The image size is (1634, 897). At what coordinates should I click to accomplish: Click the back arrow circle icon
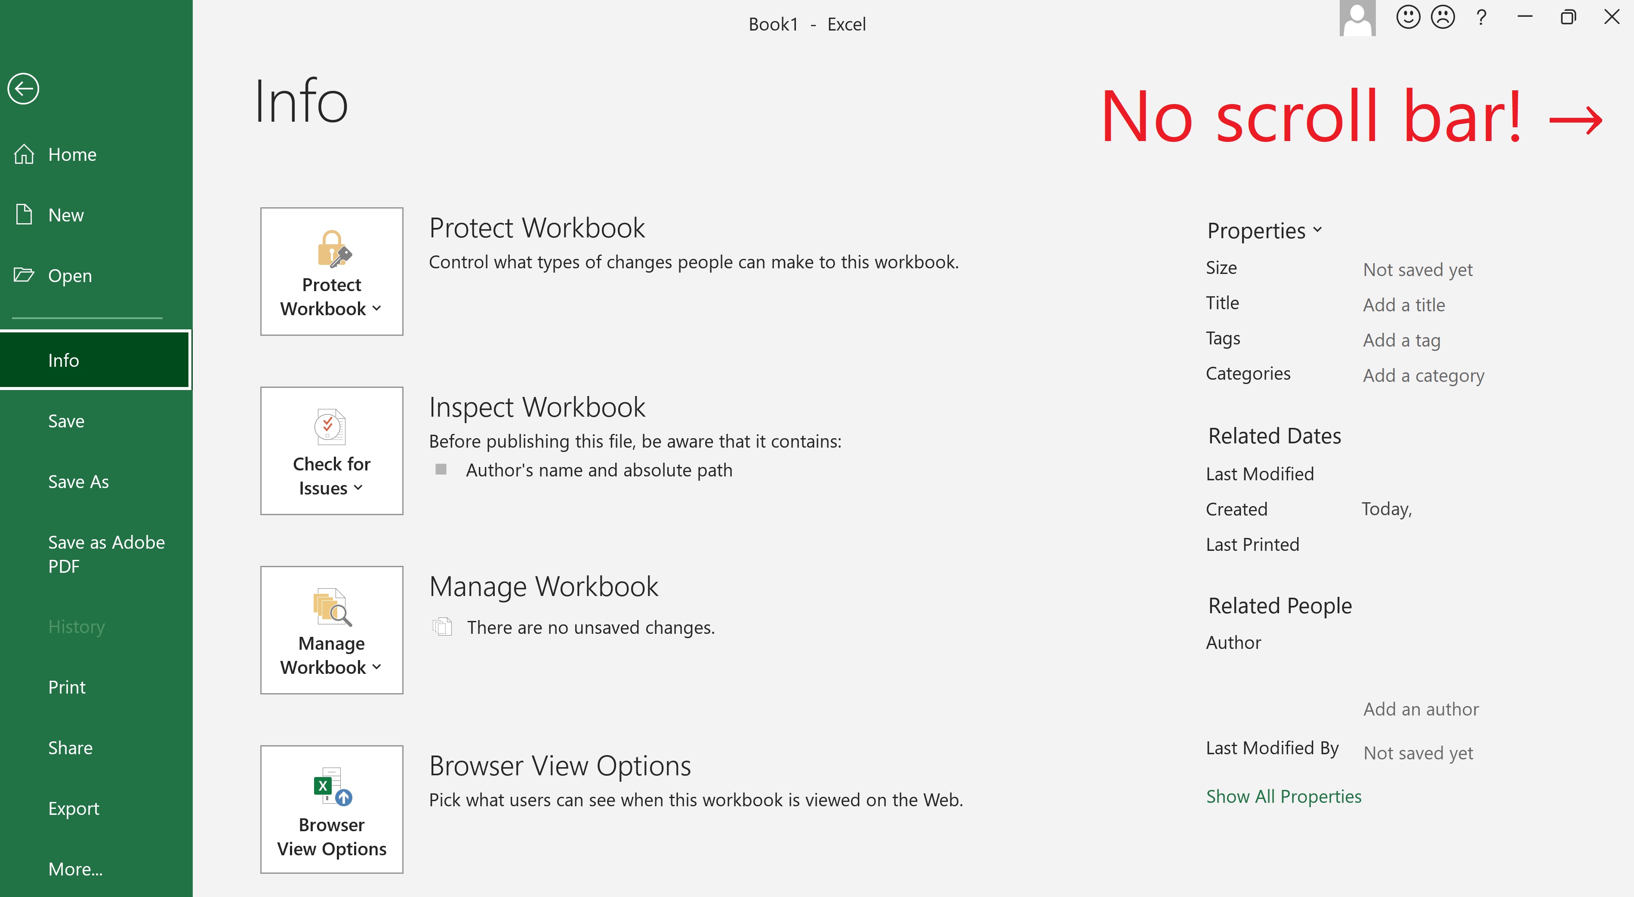(x=24, y=88)
